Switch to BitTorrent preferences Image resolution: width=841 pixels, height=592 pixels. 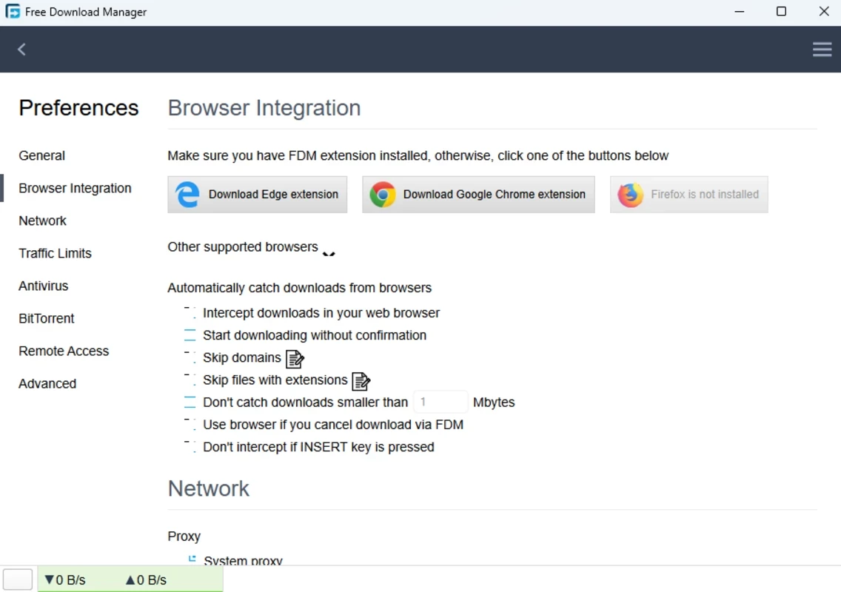point(47,318)
